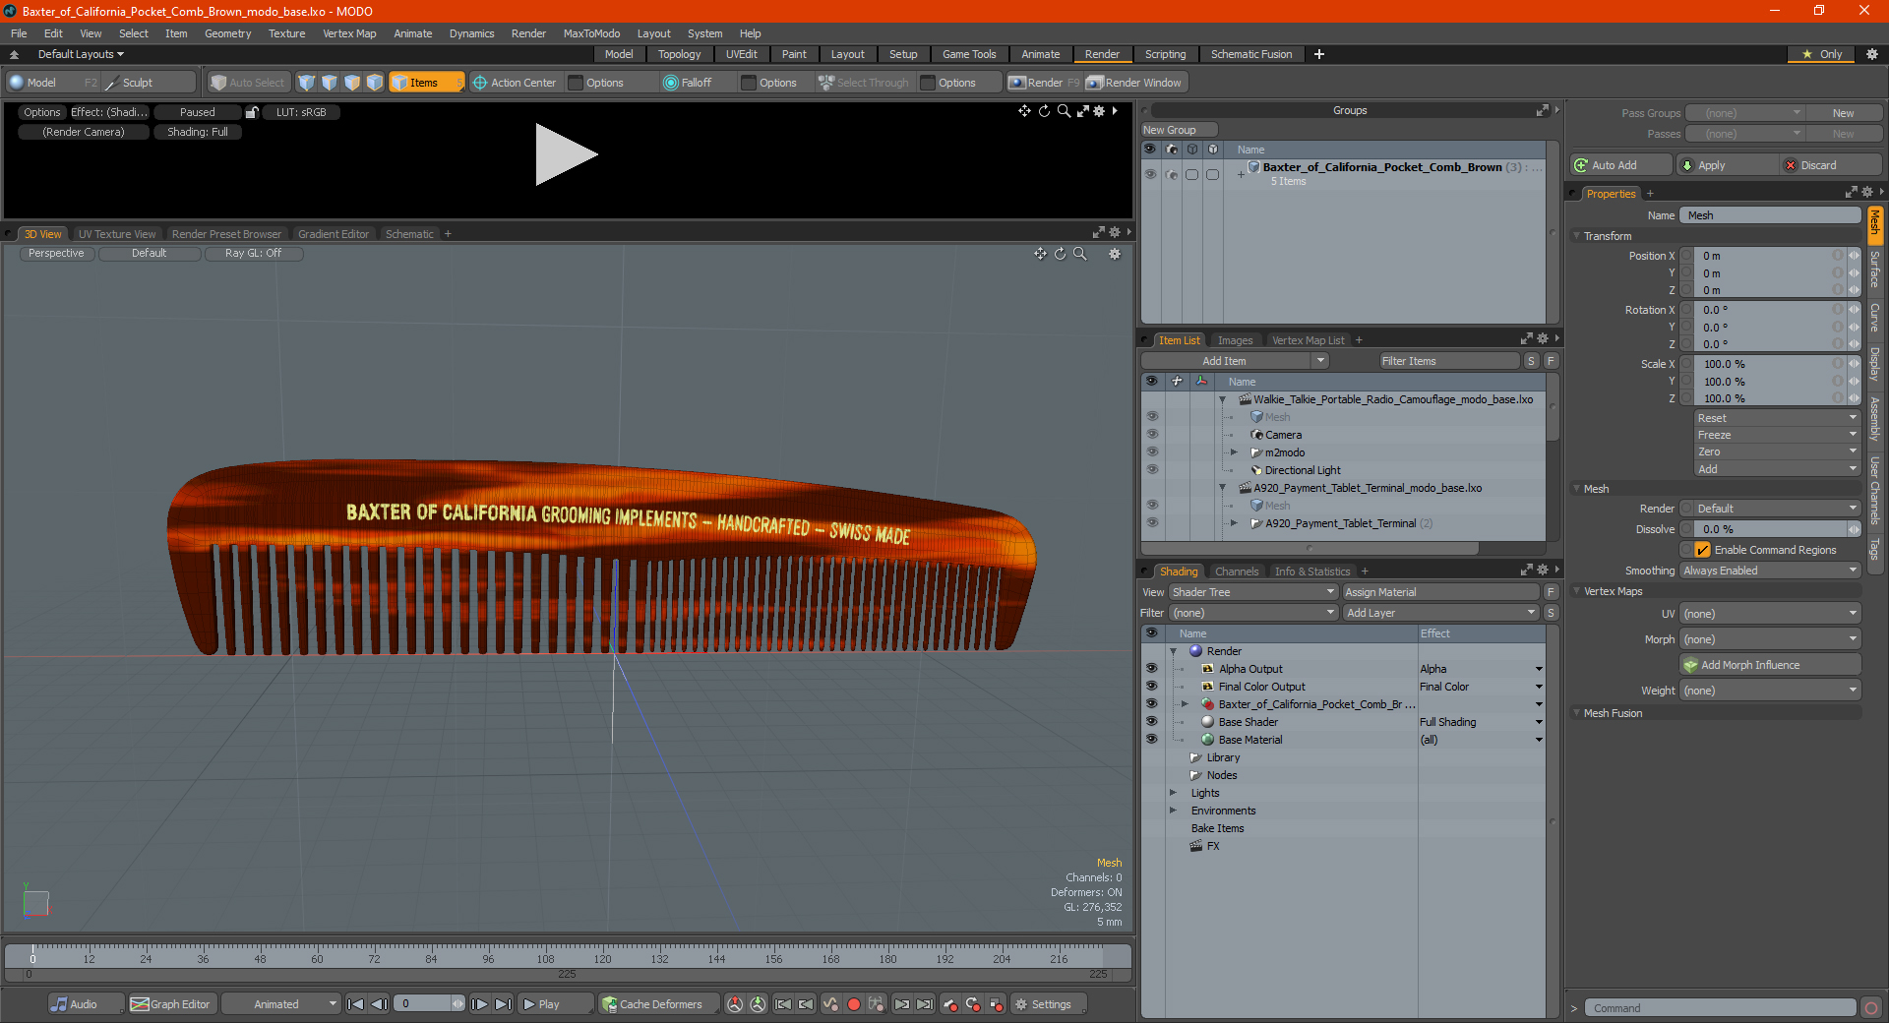Select Materials selection mode cube icon
The height and width of the screenshot is (1023, 1889).
point(375,83)
